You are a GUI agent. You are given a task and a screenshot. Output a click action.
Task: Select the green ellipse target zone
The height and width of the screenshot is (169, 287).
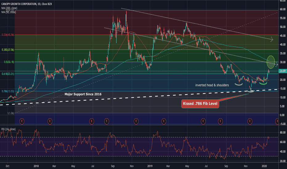[x=271, y=62]
